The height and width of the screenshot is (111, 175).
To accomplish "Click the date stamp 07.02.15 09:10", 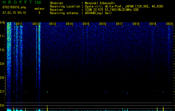I will (x=14, y=13).
